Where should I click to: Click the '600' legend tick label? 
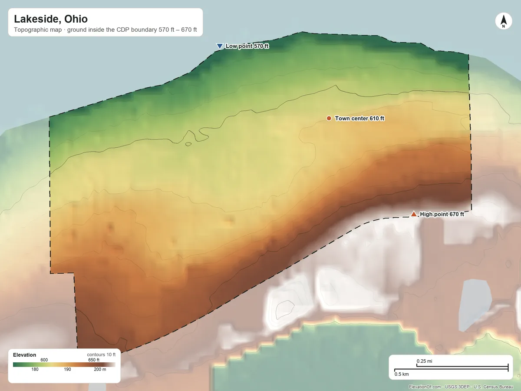coord(44,360)
